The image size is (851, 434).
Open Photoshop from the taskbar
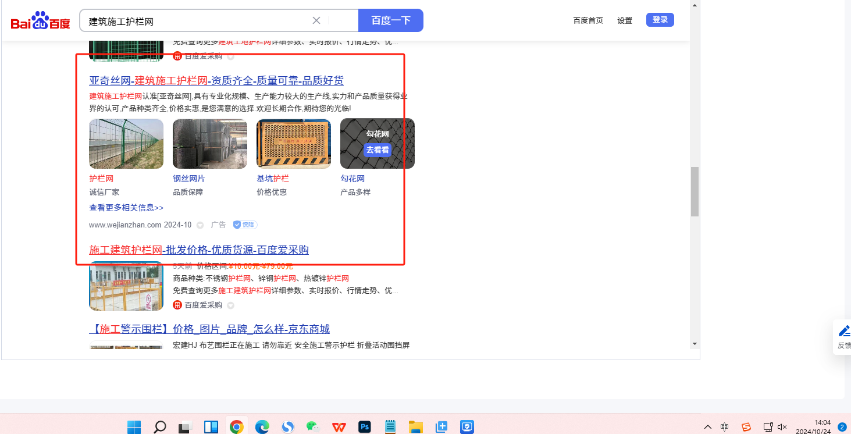[365, 427]
